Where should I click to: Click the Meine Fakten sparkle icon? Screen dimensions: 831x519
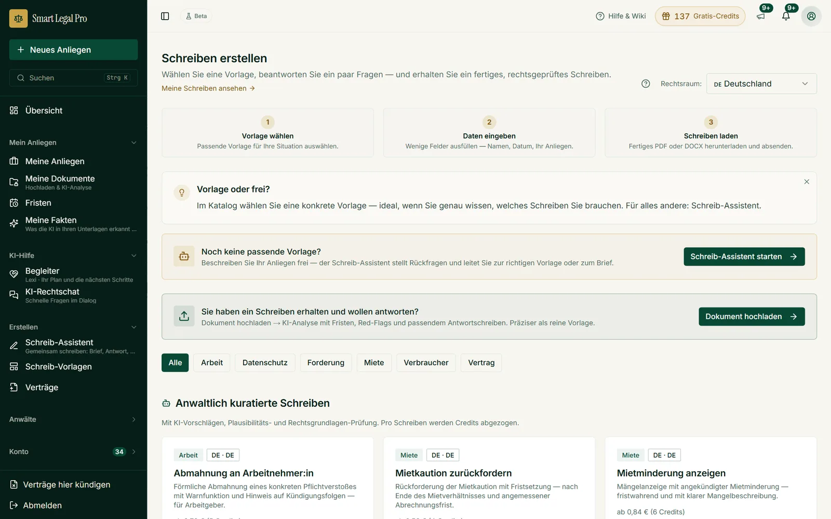click(x=14, y=224)
